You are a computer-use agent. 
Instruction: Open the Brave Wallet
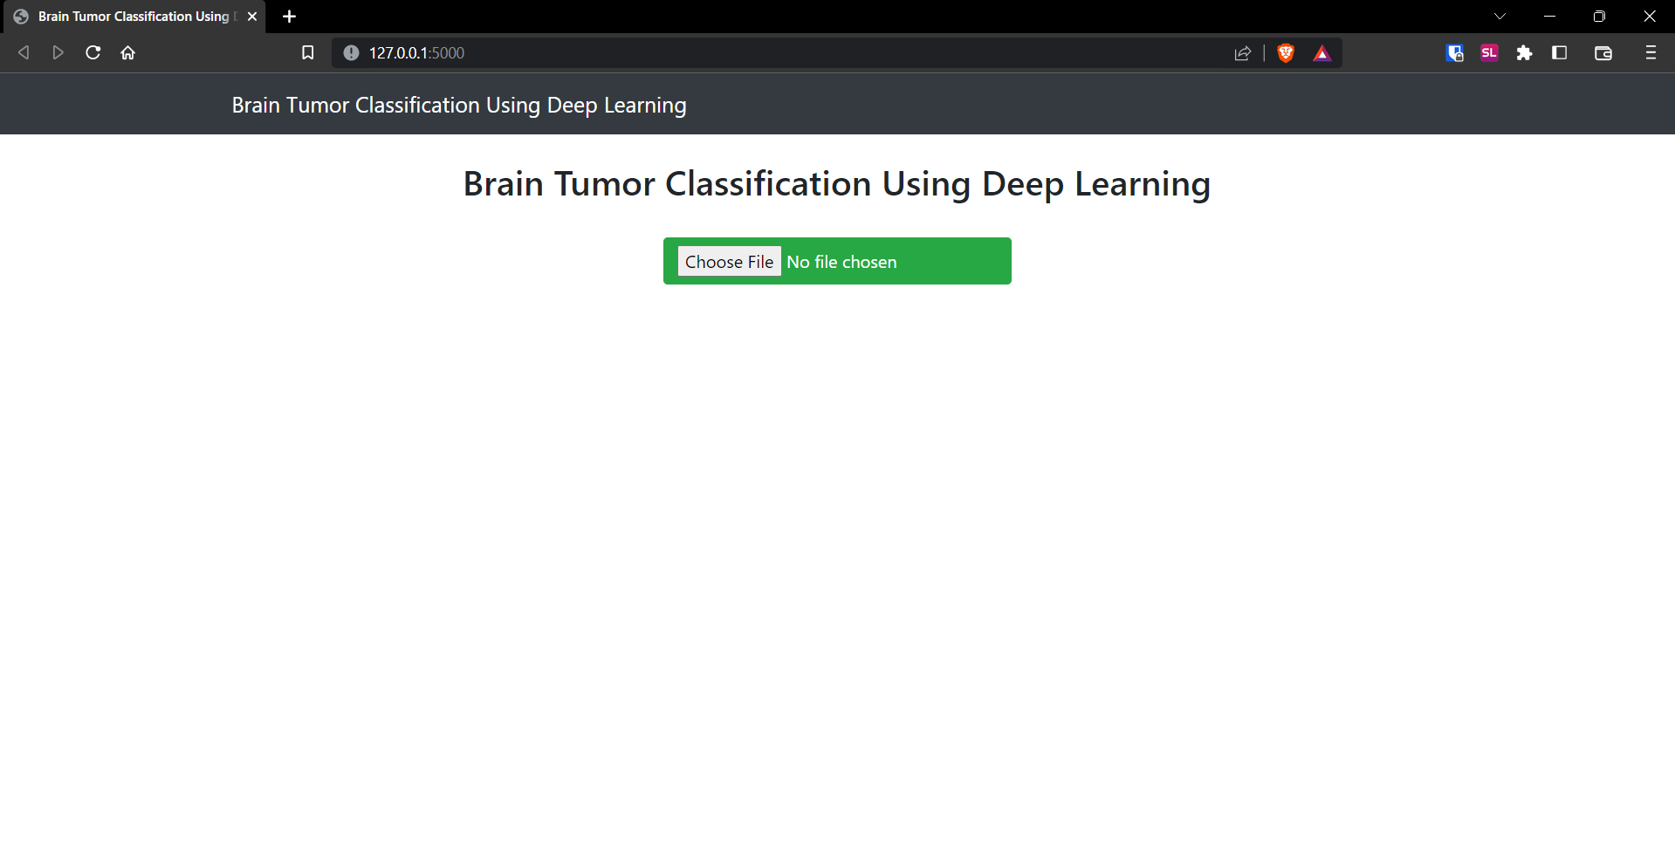click(x=1603, y=52)
